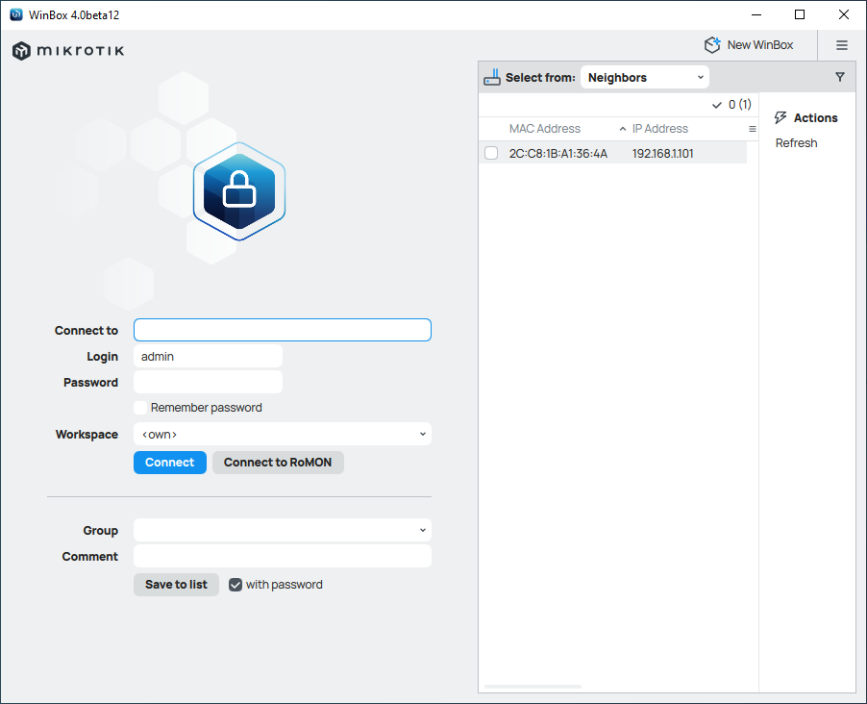Screen dimensions: 867x704
Task: Expand the Workspace dropdown
Action: pyautogui.click(x=282, y=435)
